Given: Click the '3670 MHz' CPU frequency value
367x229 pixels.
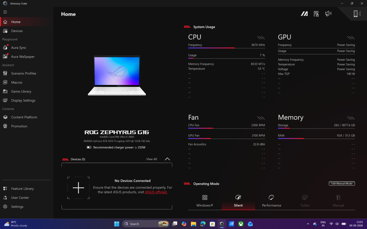Looking at the screenshot, I should point(258,45).
